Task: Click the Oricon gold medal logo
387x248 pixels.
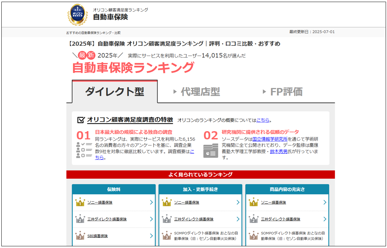Action: coord(77,15)
